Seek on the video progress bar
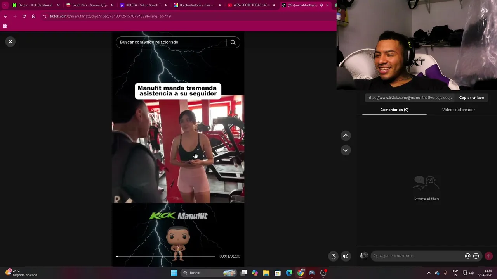Viewport: 497px width, 279px height. tap(165, 256)
